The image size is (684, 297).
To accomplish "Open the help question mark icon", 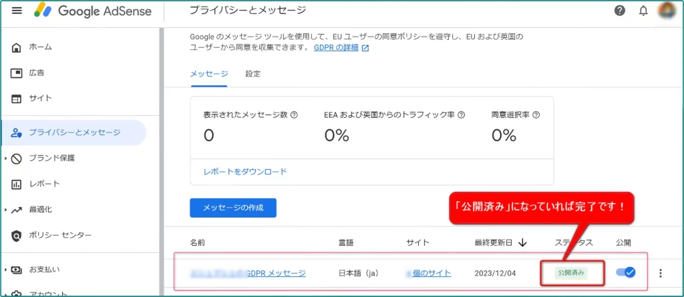I will tap(620, 11).
